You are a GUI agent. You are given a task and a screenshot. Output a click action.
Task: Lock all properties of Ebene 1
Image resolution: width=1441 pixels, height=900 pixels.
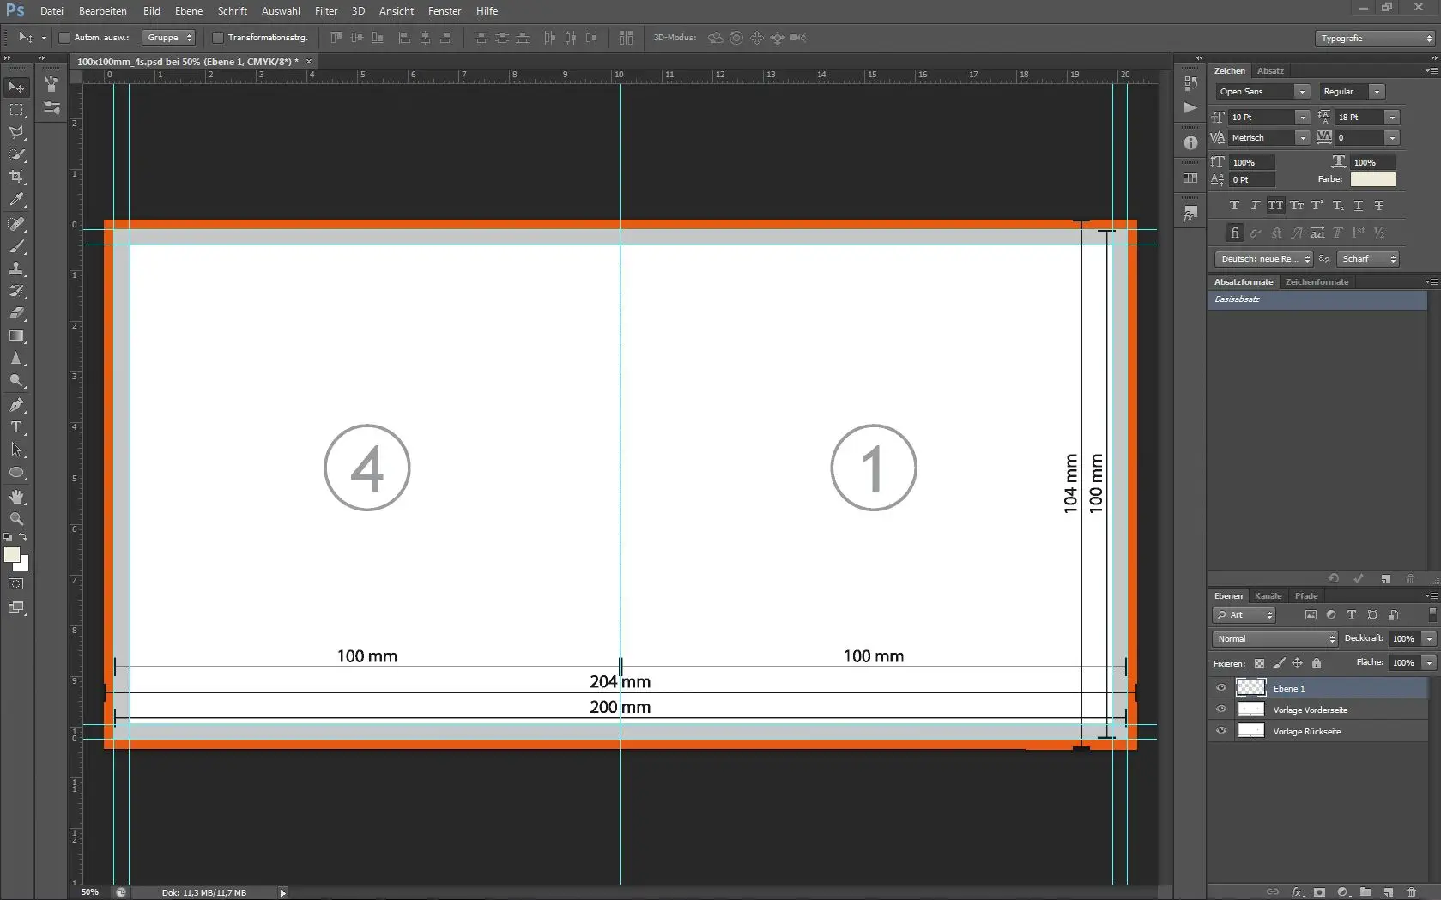(x=1316, y=663)
